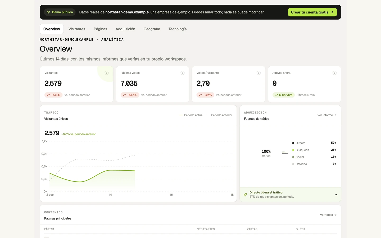Screen dimensions: 381x238
Task: Click the −3,6% badge on Vistas / visitante
Action: (x=205, y=95)
